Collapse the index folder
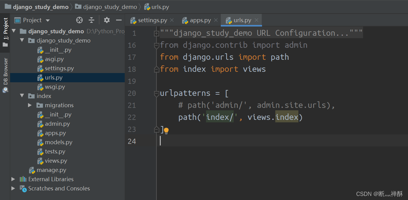 click(x=22, y=96)
